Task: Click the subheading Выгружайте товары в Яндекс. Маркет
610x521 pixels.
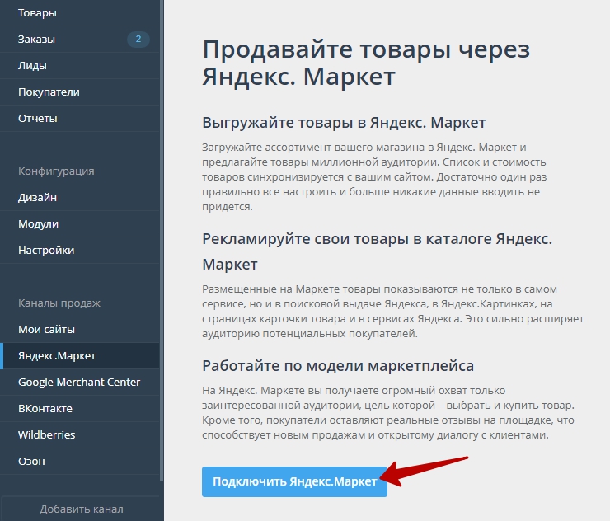Action: [344, 123]
